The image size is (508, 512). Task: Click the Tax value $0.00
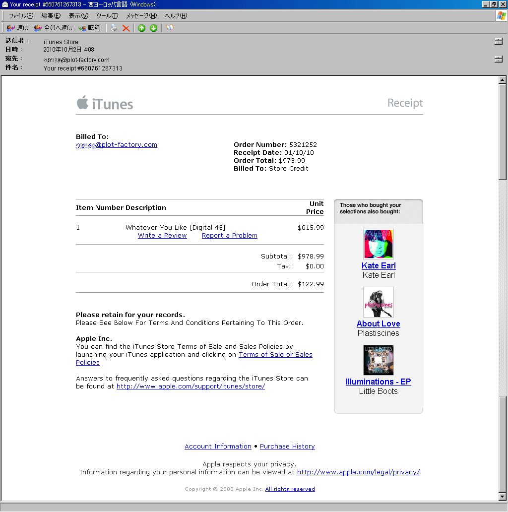(x=315, y=266)
